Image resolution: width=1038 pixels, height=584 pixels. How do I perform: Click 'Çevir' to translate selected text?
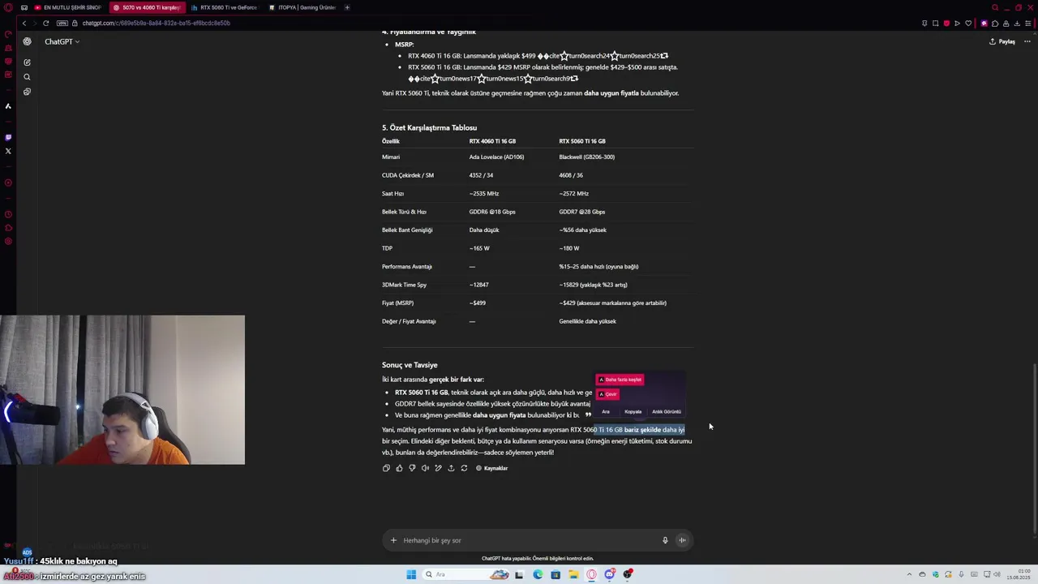(x=607, y=394)
